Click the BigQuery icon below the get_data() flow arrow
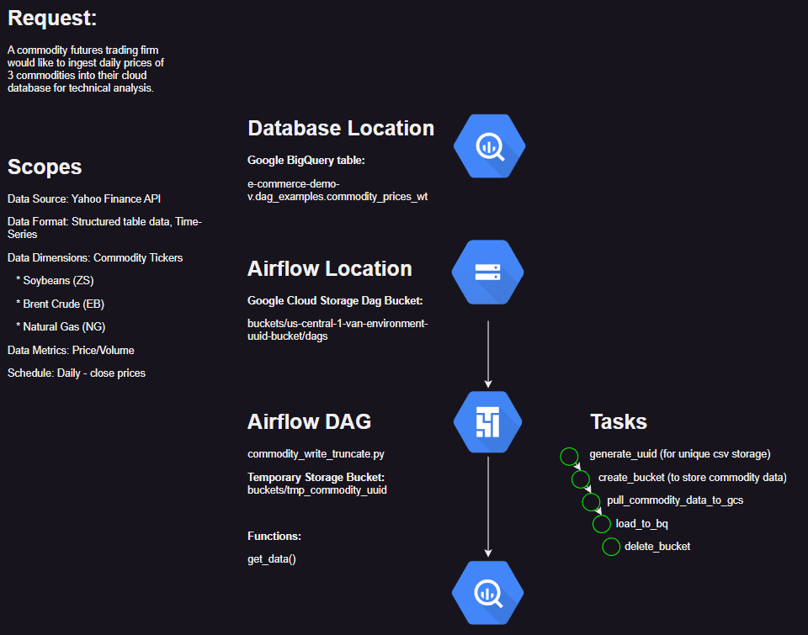 487,593
